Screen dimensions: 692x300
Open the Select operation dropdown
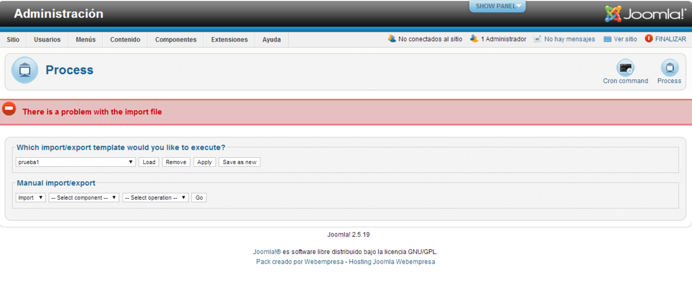[155, 197]
